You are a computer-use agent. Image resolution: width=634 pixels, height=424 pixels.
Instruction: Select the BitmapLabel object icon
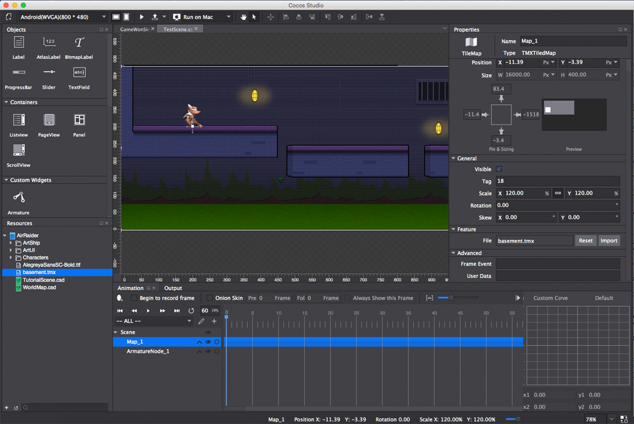79,43
